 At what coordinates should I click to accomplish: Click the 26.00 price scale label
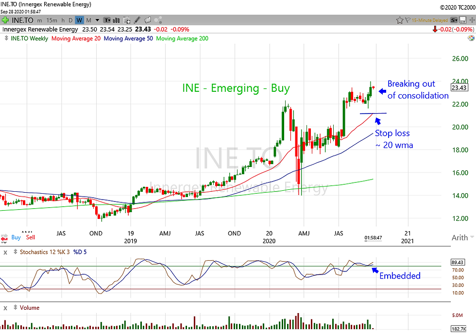point(460,59)
